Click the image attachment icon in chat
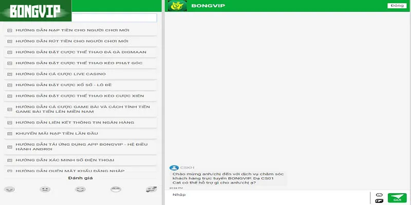Image resolution: width=411 pixels, height=205 pixels. (x=379, y=201)
